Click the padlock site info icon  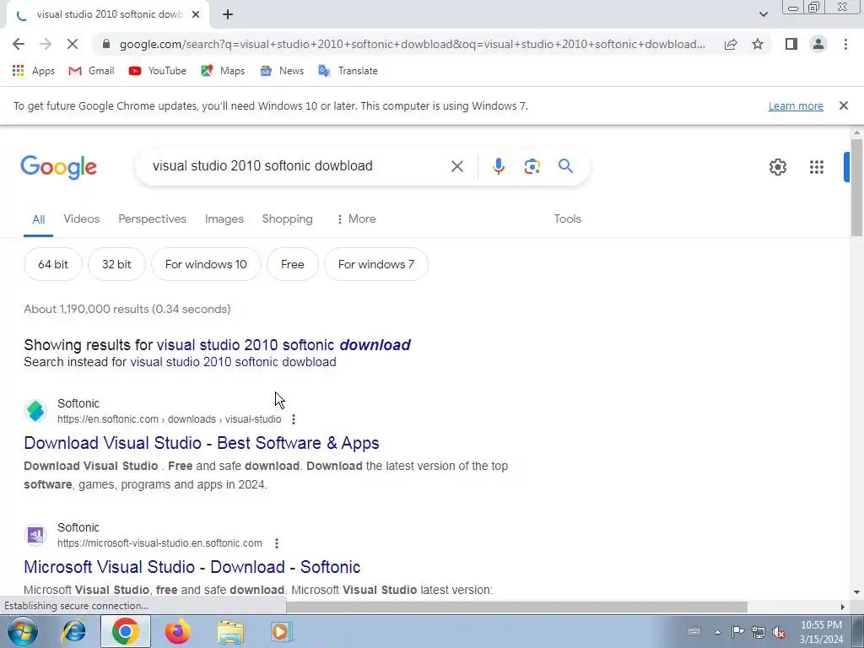click(x=106, y=44)
